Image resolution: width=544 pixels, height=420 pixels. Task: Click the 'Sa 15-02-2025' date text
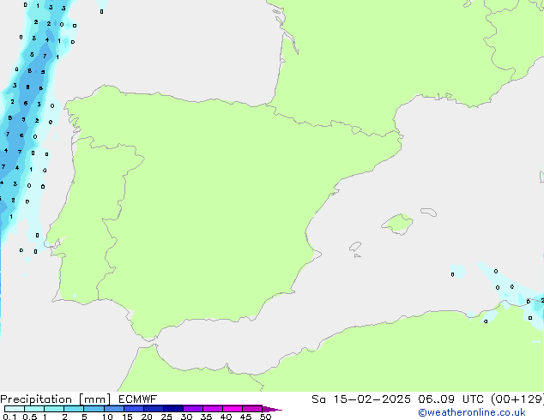(361, 399)
